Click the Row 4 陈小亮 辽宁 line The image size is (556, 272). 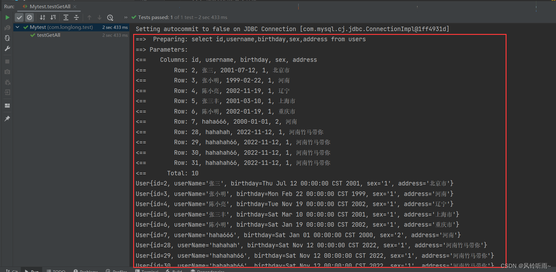(x=213, y=91)
